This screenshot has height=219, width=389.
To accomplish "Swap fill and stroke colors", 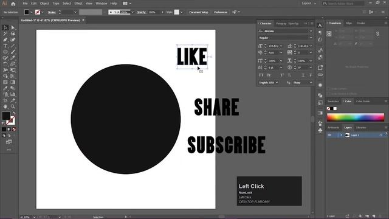I will [14, 113].
